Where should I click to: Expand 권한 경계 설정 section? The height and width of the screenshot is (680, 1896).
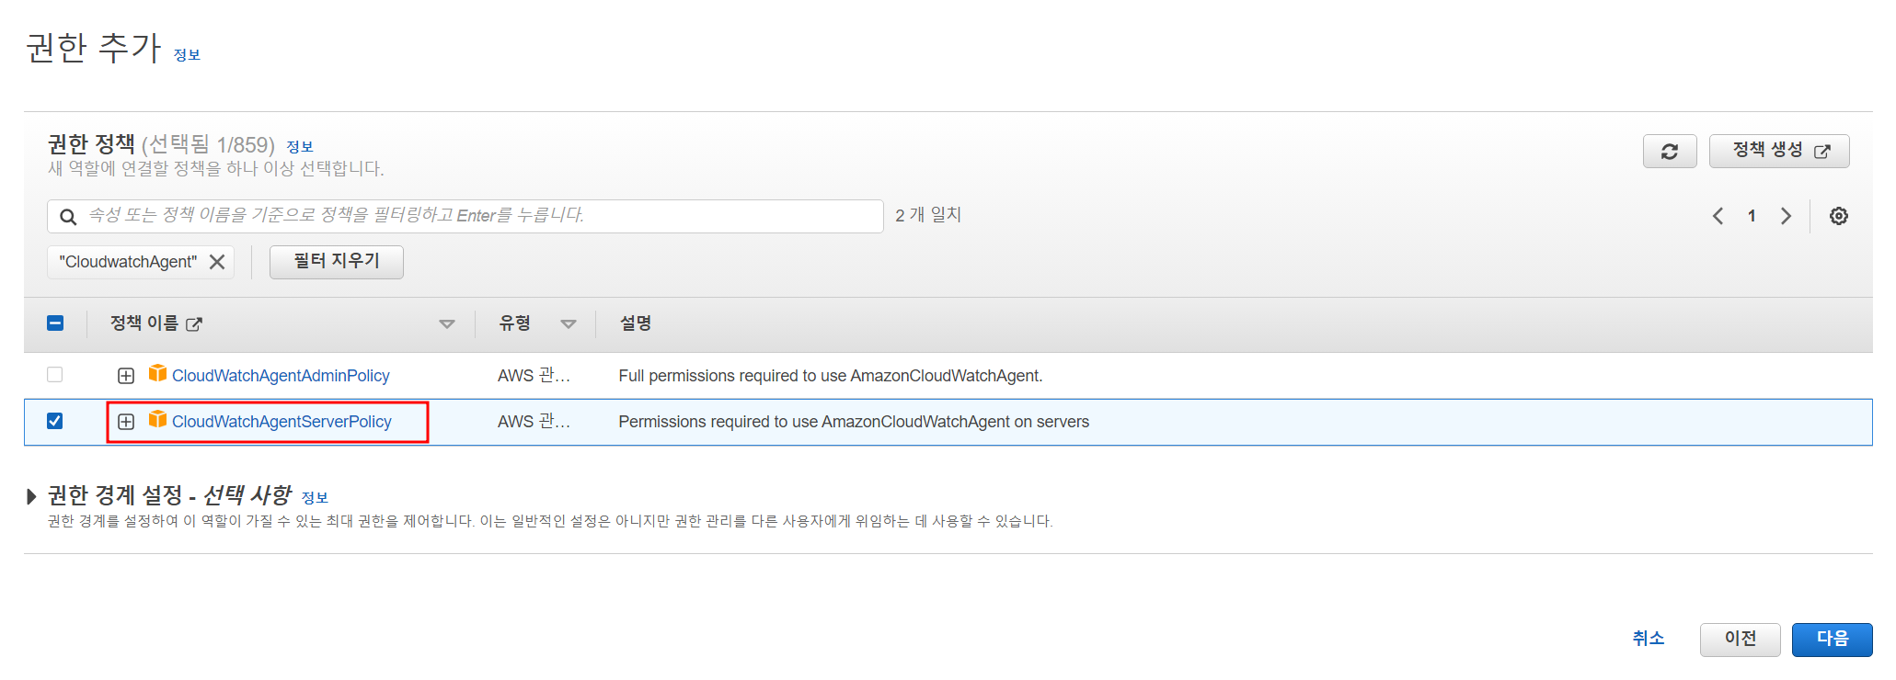coord(31,496)
